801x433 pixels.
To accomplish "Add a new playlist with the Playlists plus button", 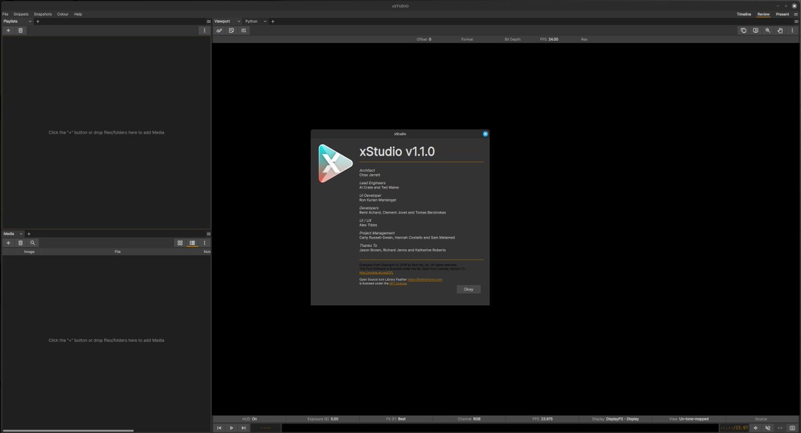I will pyautogui.click(x=8, y=31).
